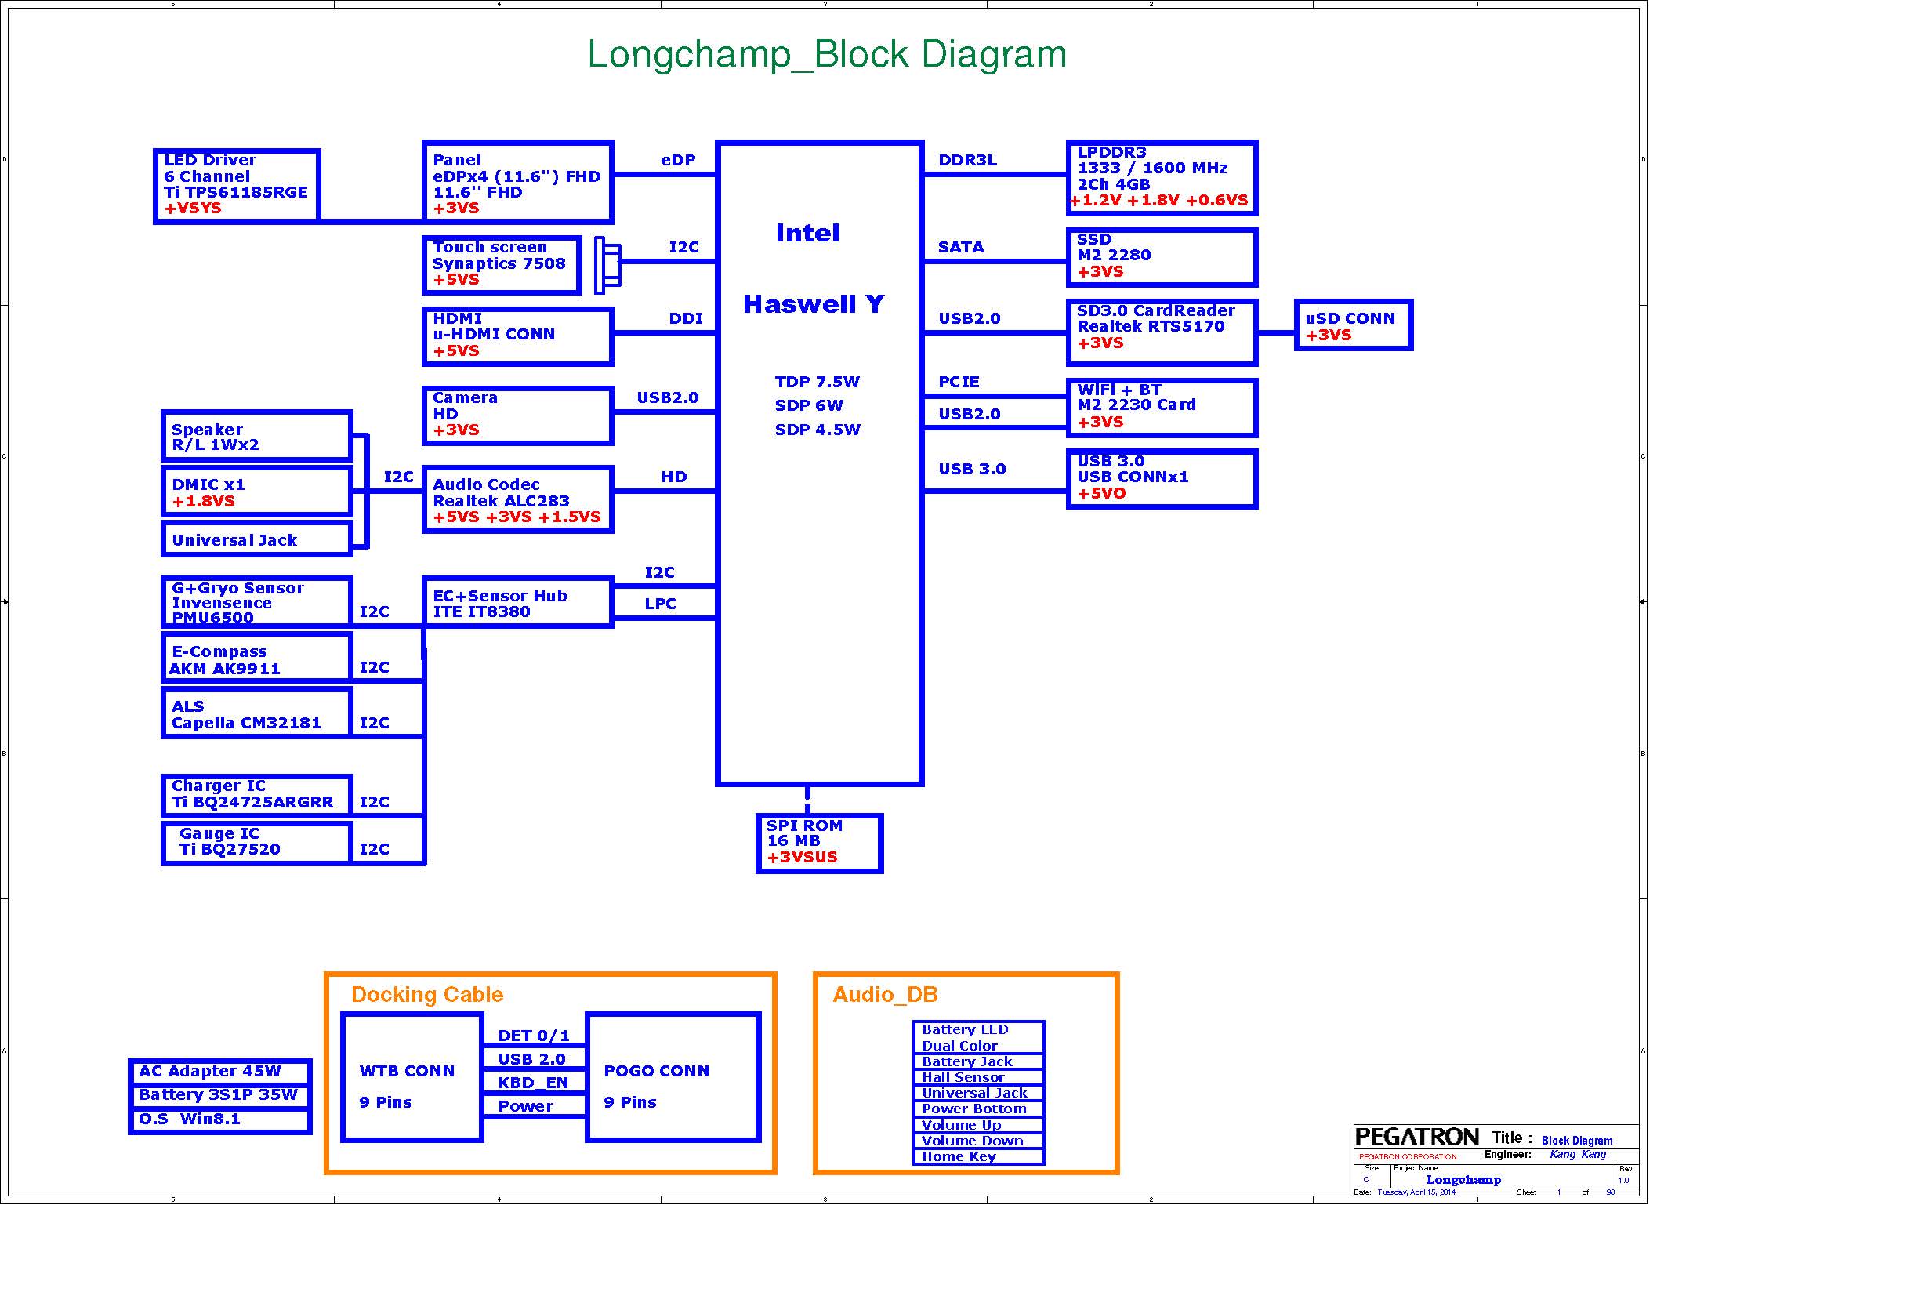
Task: Click the "Haswell Y" label
Action: 813,303
